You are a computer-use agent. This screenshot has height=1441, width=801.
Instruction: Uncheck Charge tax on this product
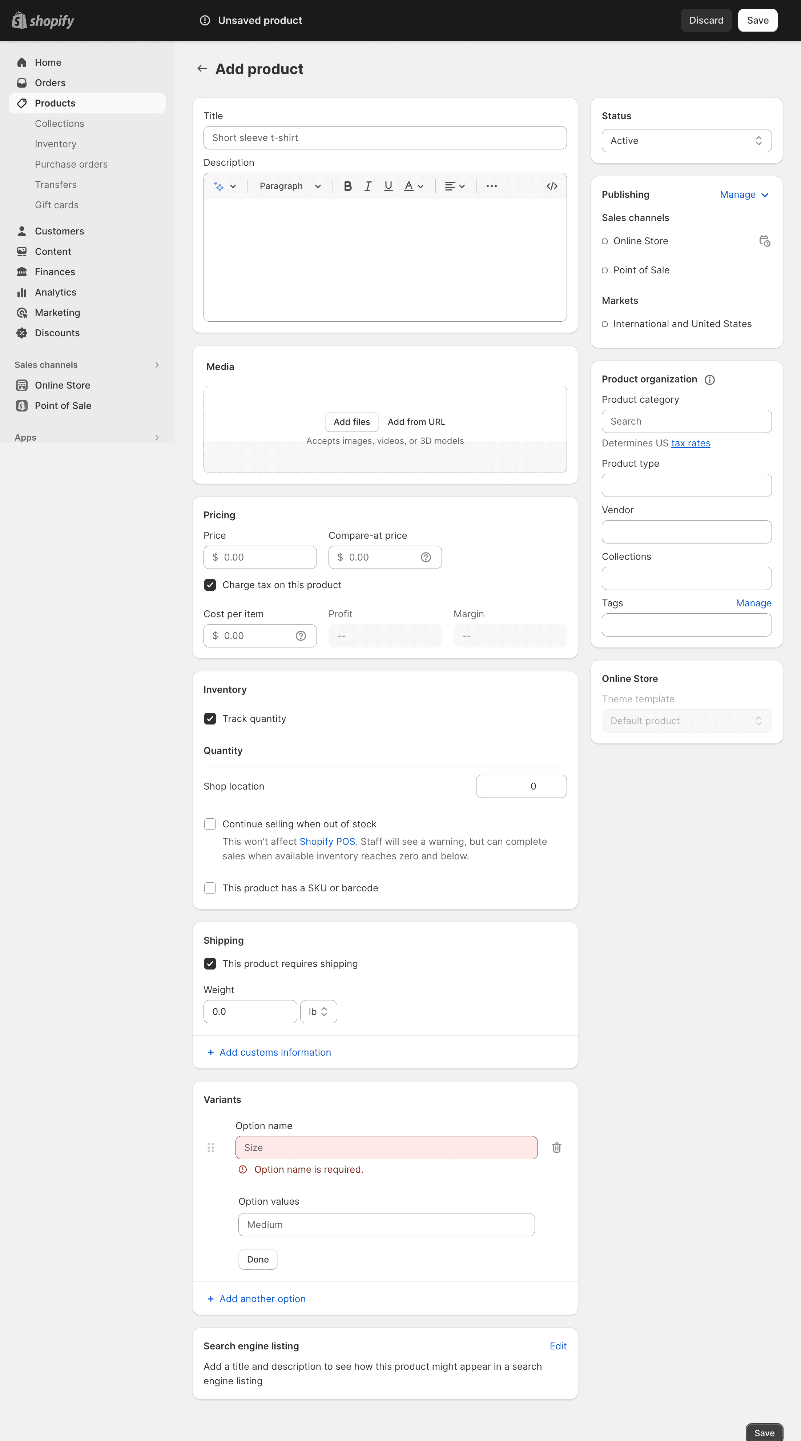click(210, 585)
